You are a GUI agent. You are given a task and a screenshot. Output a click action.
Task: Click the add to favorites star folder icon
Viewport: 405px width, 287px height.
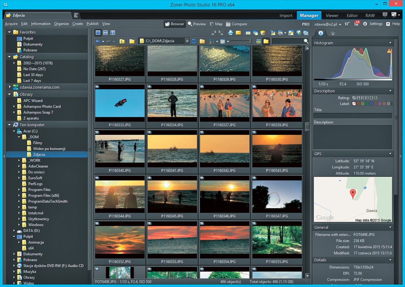[x=202, y=41]
